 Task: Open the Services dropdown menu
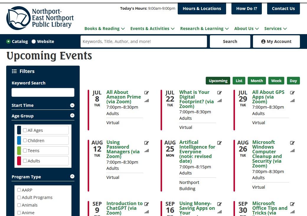pyautogui.click(x=275, y=29)
